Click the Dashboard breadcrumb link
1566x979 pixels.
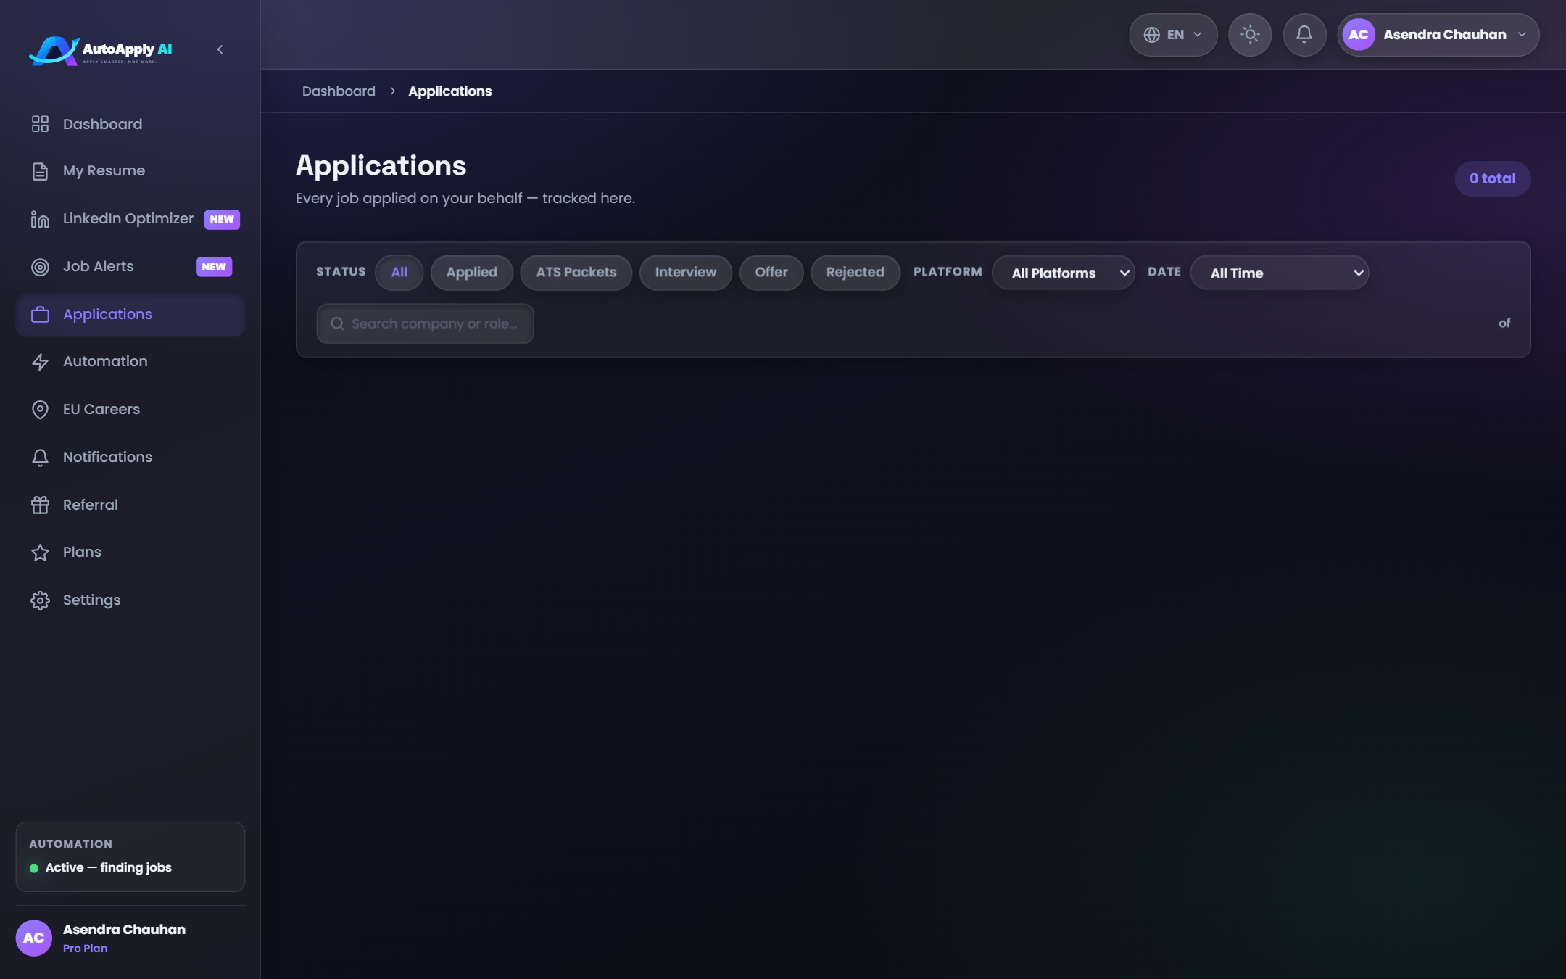(x=339, y=91)
